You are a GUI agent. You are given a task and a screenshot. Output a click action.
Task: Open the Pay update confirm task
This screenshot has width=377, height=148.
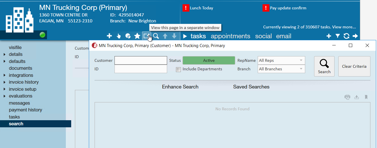(288, 8)
